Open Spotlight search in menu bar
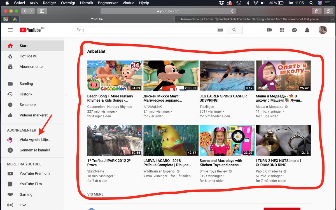Image resolution: width=336 pixels, height=210 pixels. [311, 3]
